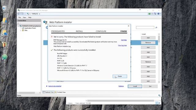Click the product list vertical scrollbar thumb
The width and height of the screenshot is (196, 110).
159,39
